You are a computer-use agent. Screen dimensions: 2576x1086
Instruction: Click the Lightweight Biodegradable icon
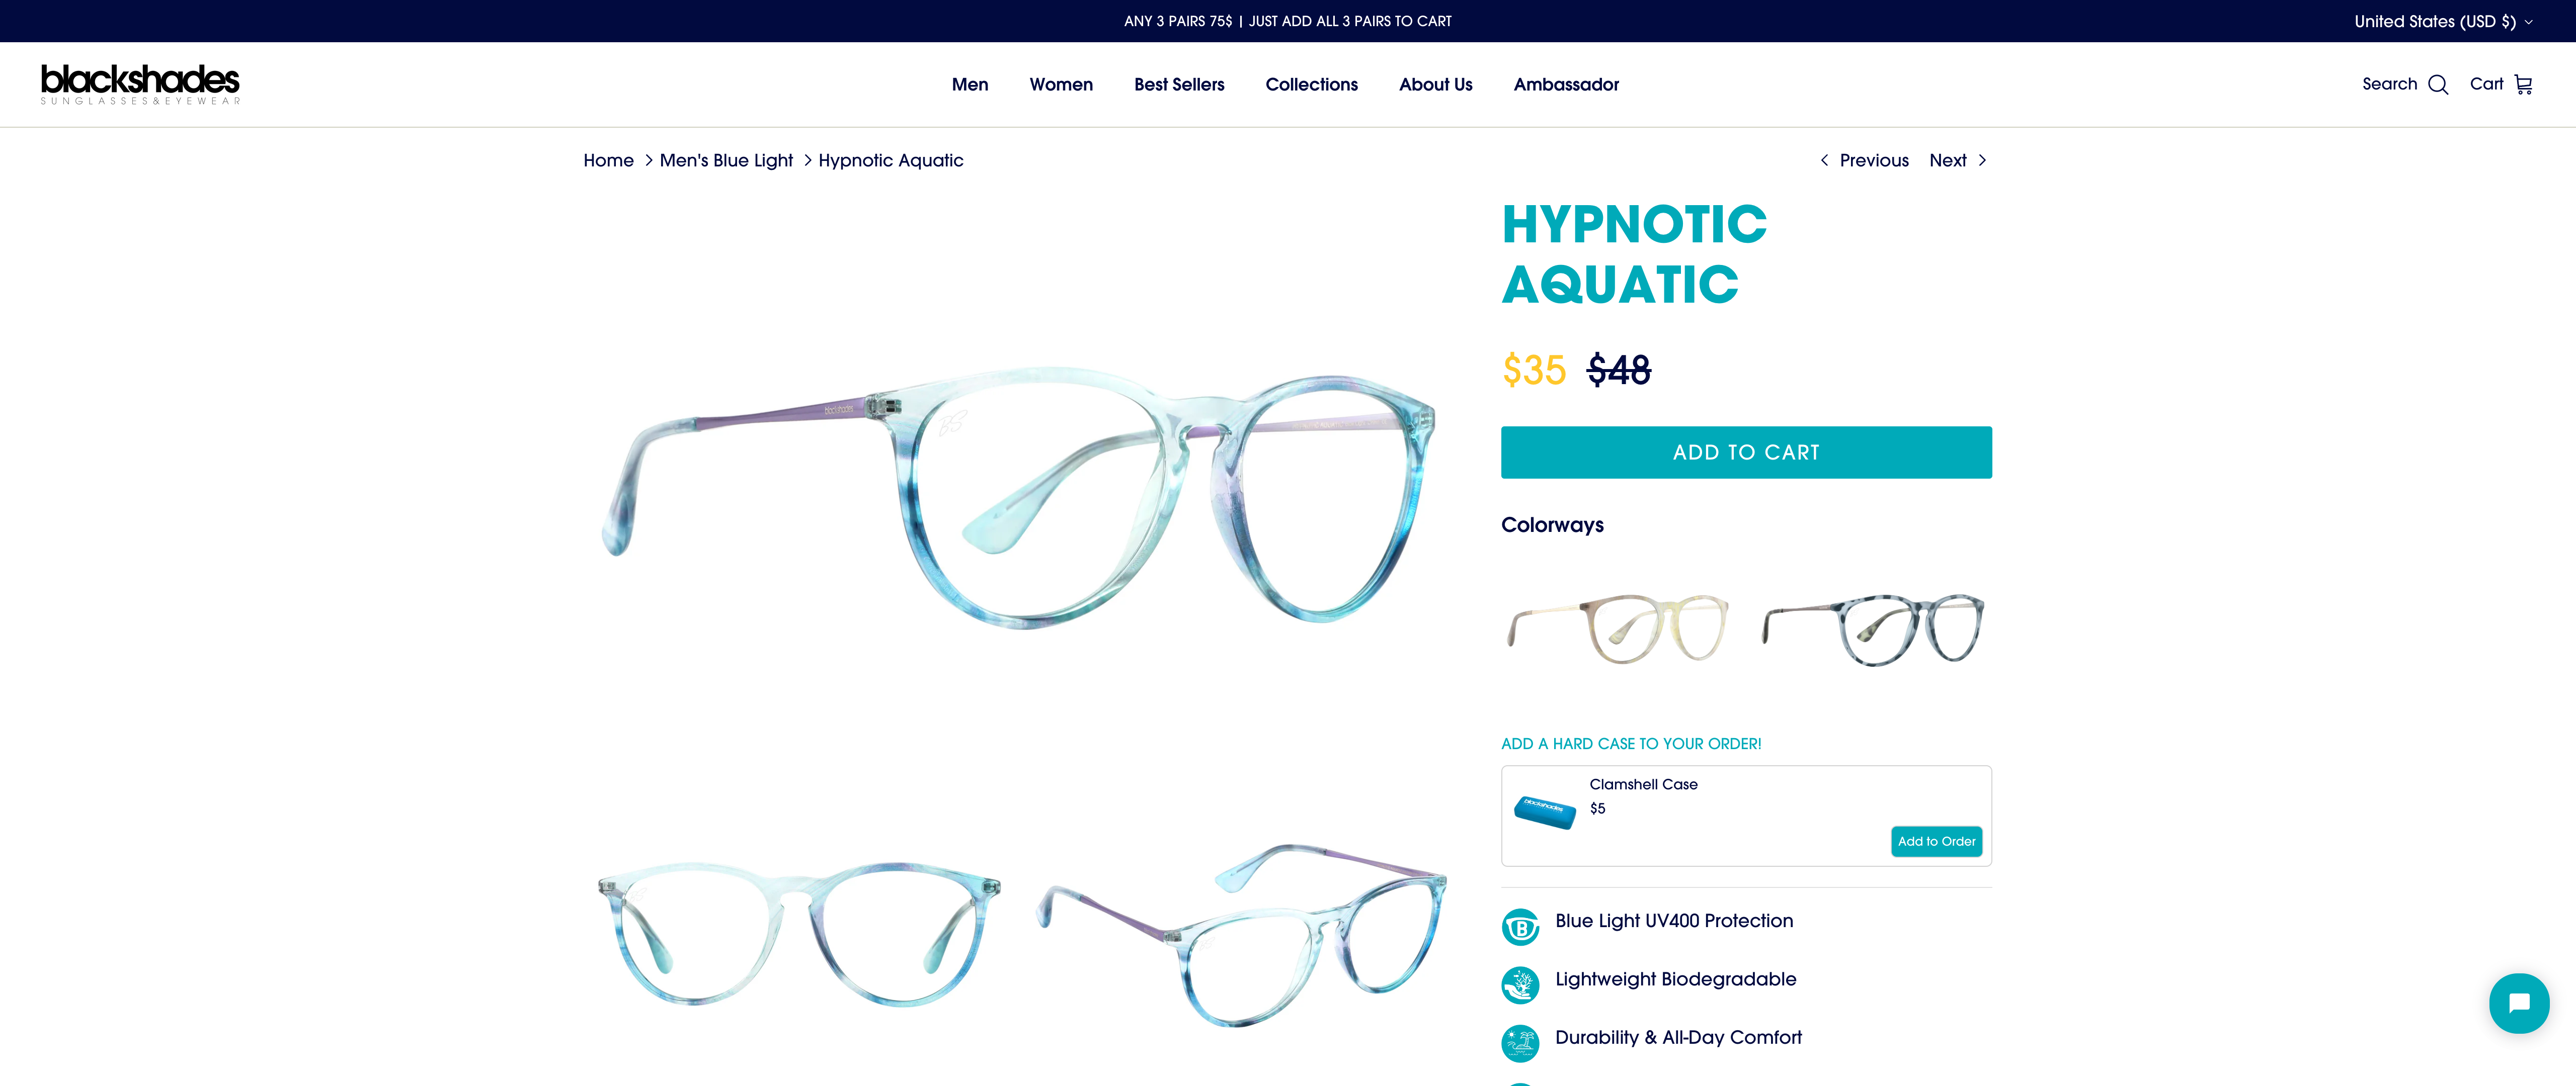[1520, 985]
